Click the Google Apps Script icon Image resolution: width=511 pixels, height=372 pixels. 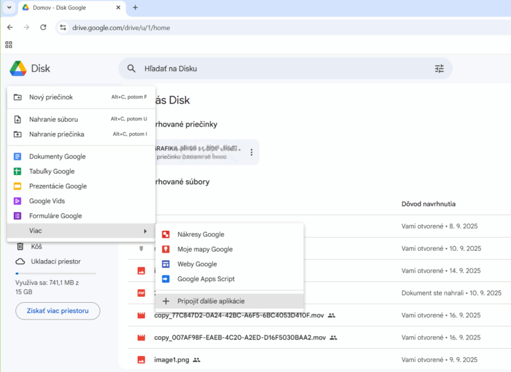click(166, 279)
